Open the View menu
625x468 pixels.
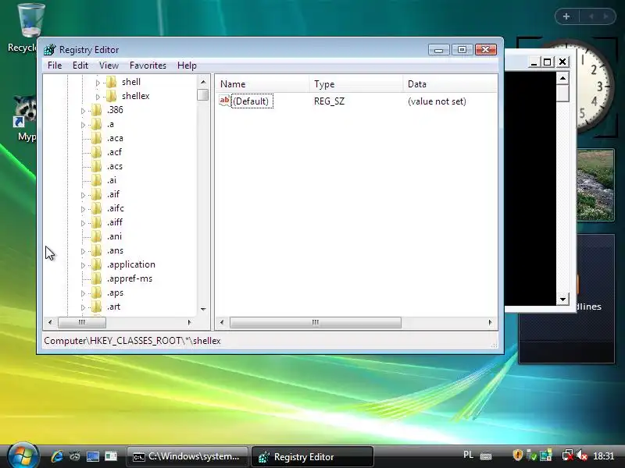click(x=109, y=66)
